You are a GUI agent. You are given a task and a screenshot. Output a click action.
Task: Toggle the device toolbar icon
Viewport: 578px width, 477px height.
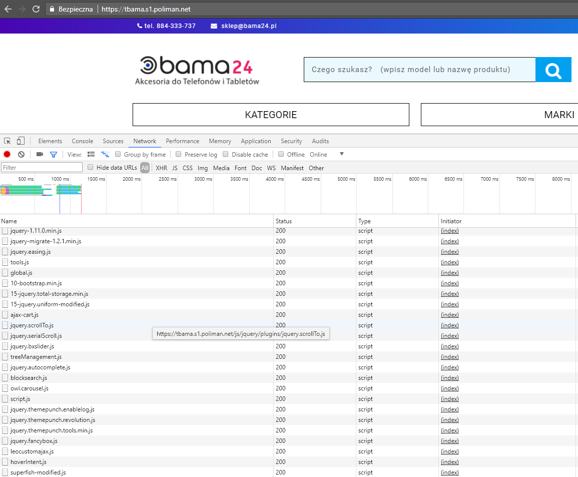click(x=21, y=141)
